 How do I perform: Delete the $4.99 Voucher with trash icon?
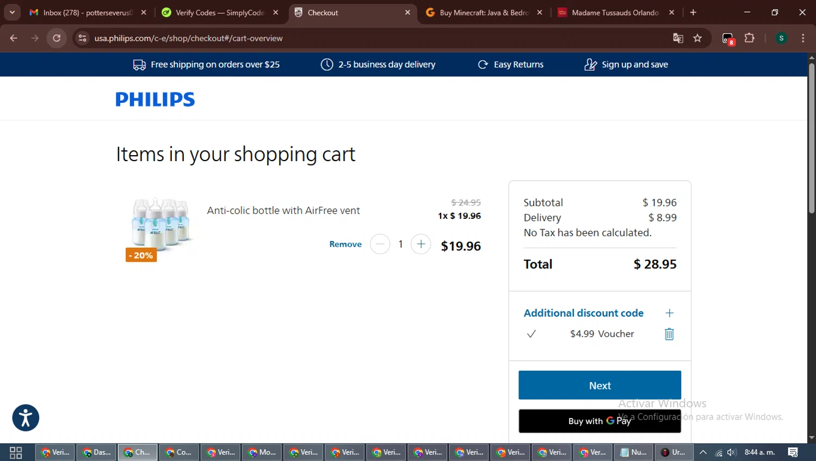669,334
